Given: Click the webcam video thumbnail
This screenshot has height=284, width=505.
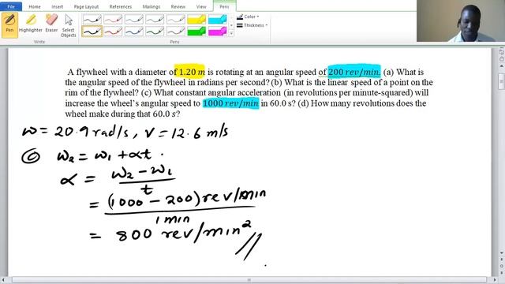Looking at the screenshot, I should click(x=461, y=21).
